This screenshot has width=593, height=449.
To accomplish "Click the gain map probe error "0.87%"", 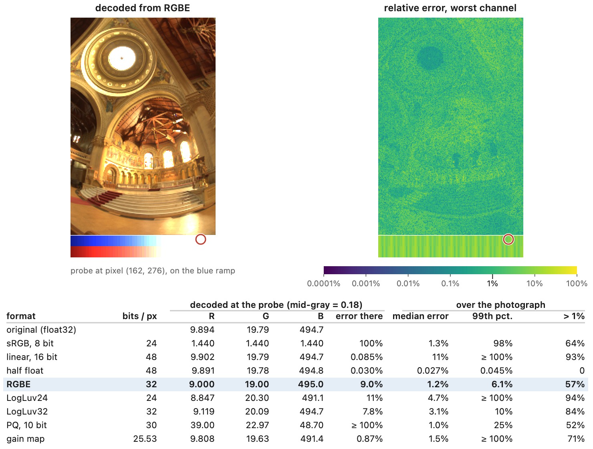I will (370, 439).
